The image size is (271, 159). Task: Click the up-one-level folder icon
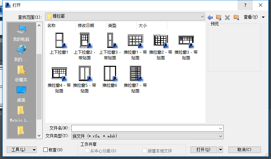[219, 17]
